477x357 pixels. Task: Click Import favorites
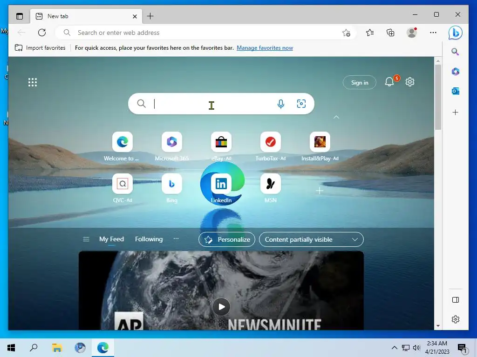[x=40, y=48]
